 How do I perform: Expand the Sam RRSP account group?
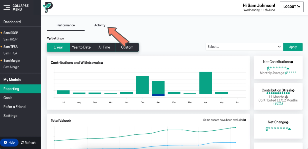pos(11,33)
